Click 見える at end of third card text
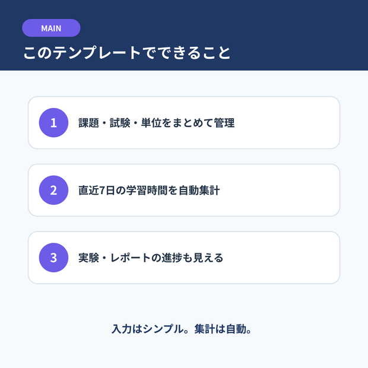The image size is (368, 368). pos(208,258)
